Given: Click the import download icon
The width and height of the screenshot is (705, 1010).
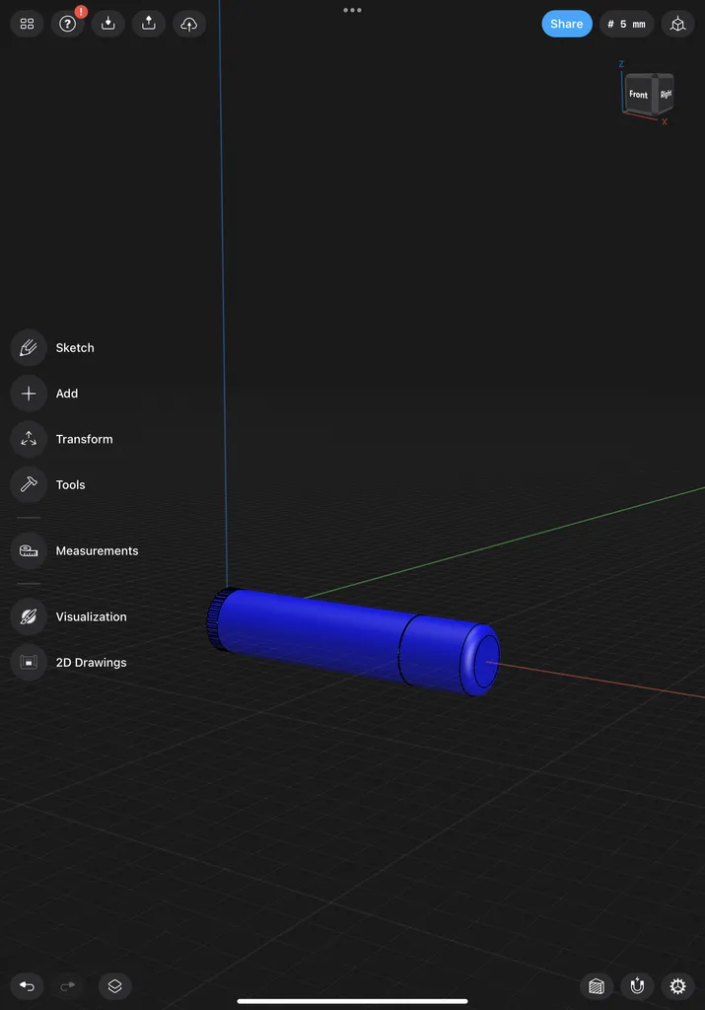Looking at the screenshot, I should pos(108,24).
